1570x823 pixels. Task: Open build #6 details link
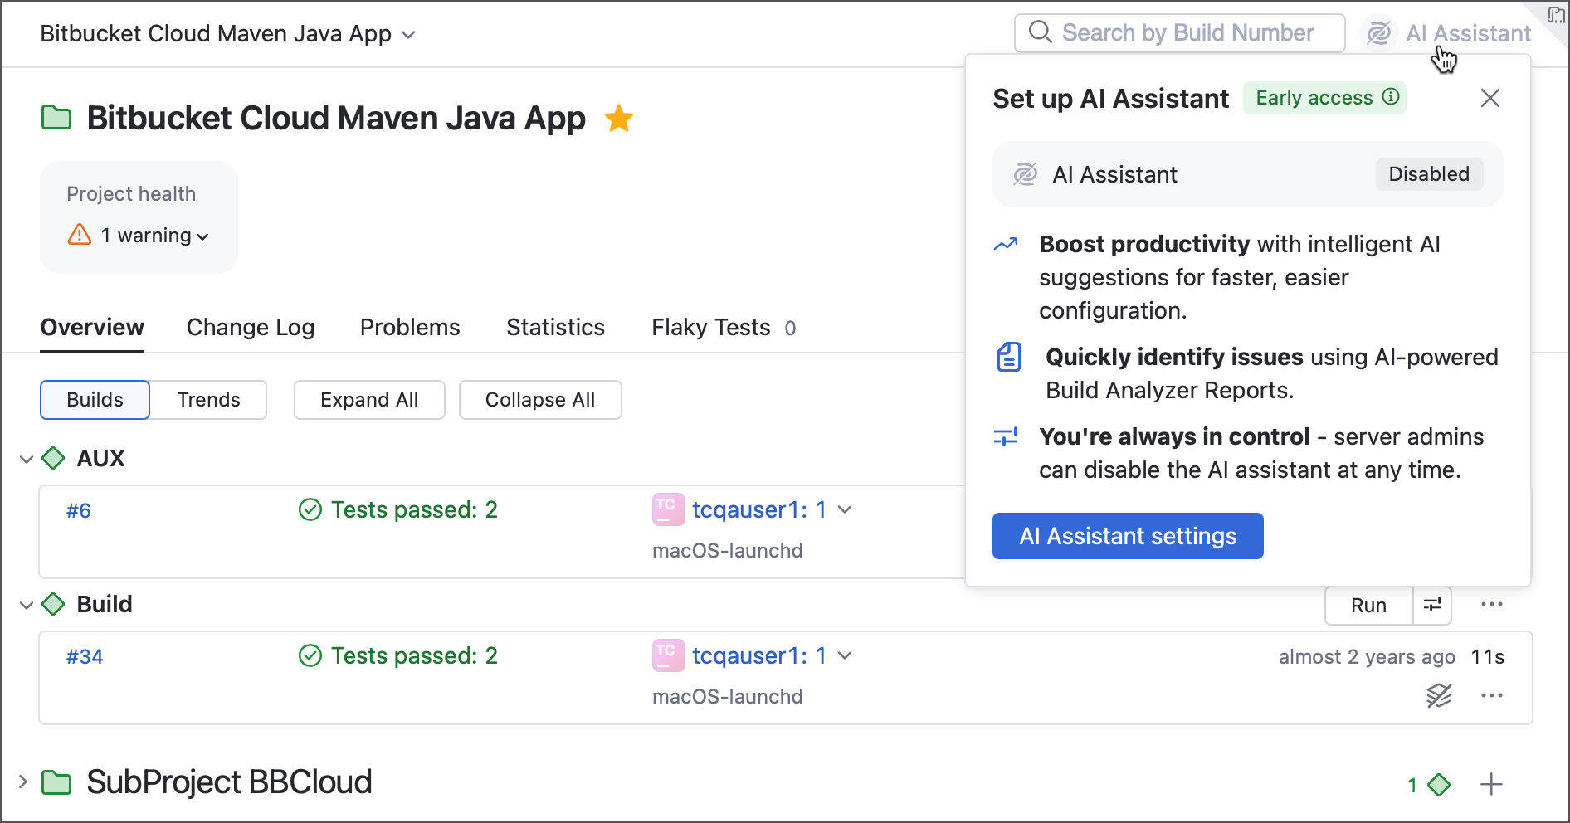tap(78, 510)
